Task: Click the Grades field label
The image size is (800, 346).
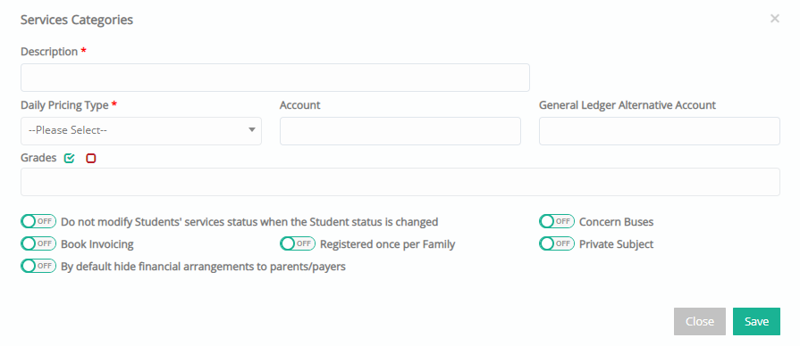Action: [38, 158]
